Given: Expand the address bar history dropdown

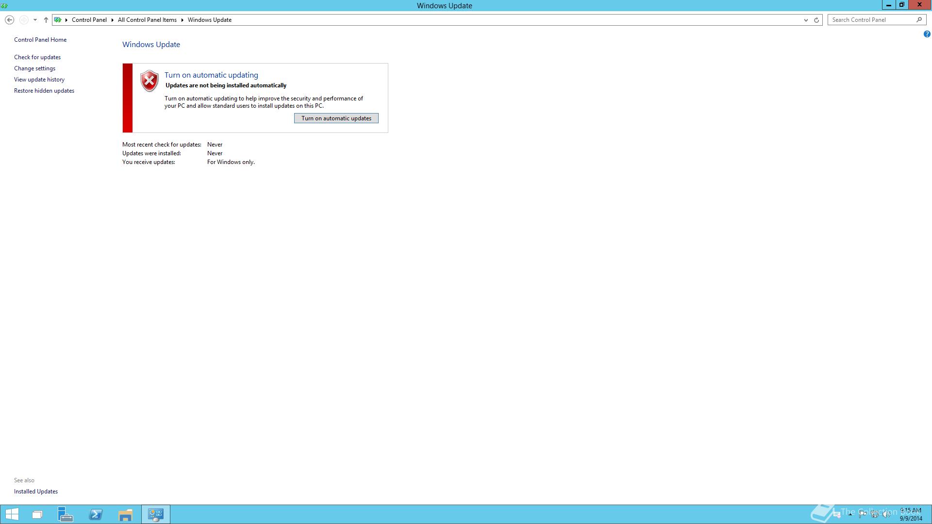Looking at the screenshot, I should (806, 20).
